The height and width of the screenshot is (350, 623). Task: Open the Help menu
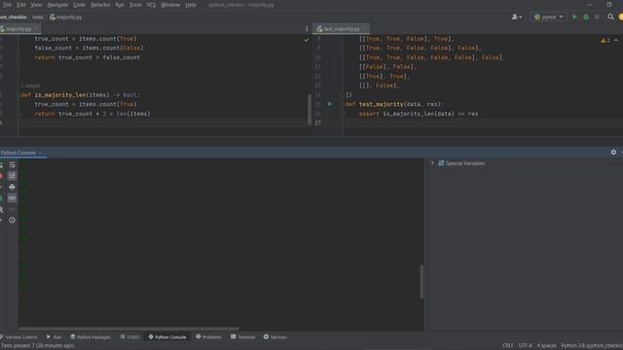191,5
